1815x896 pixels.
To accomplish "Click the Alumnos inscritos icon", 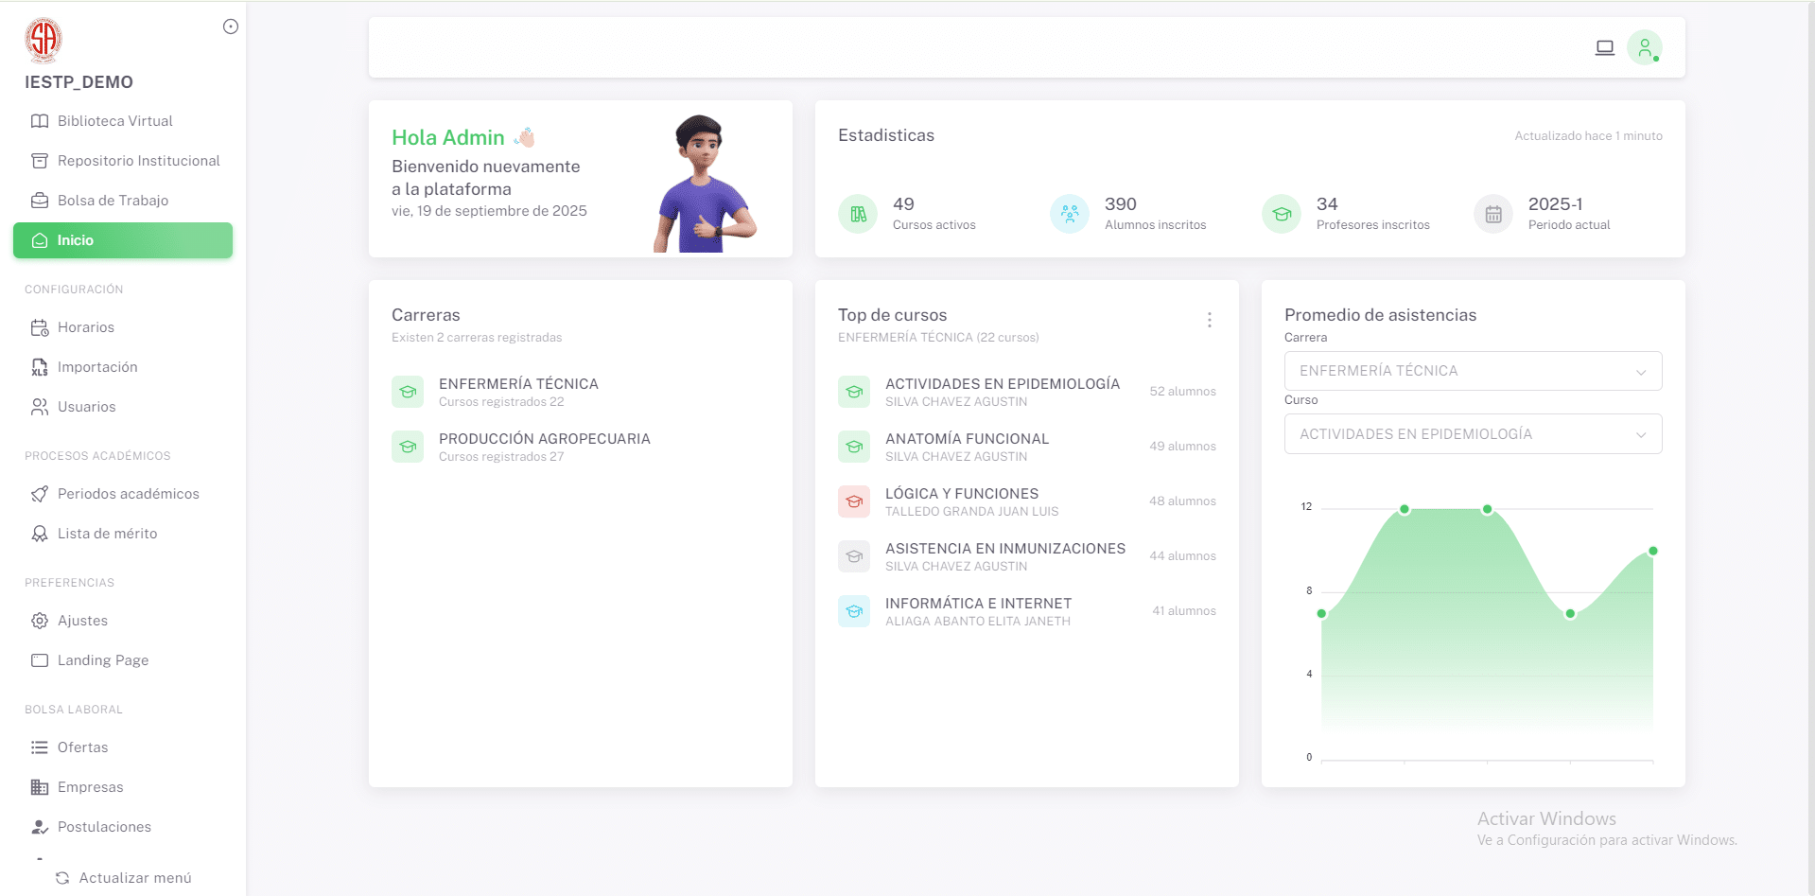I will click(x=1070, y=214).
